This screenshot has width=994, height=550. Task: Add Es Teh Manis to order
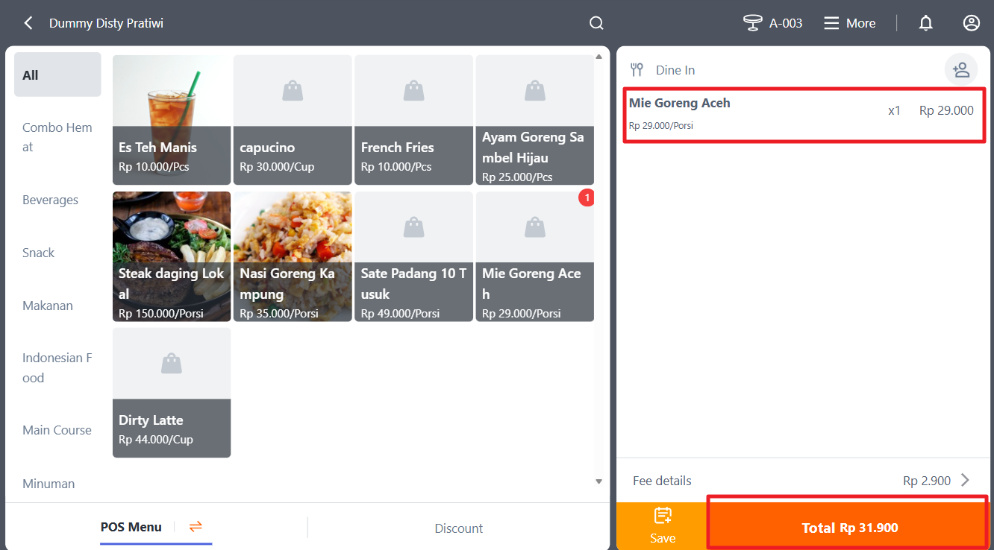[172, 119]
